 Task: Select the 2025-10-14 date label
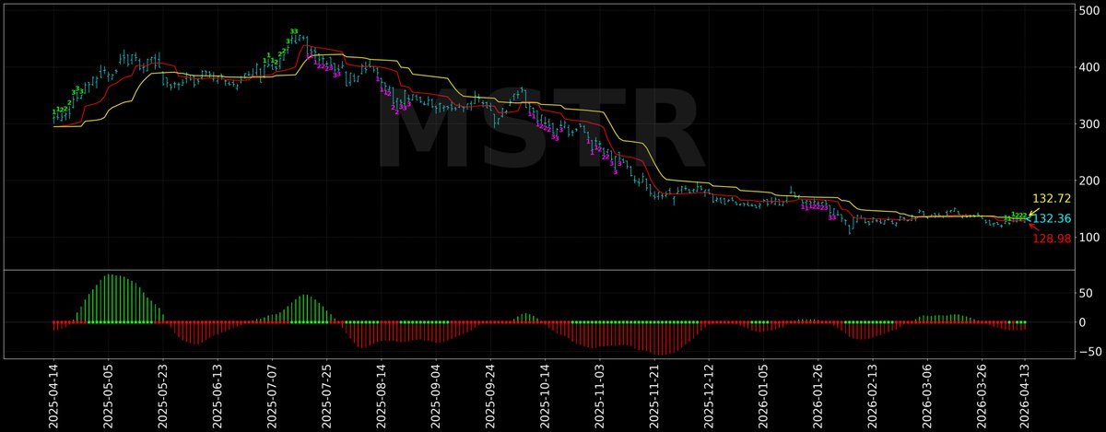click(x=545, y=394)
